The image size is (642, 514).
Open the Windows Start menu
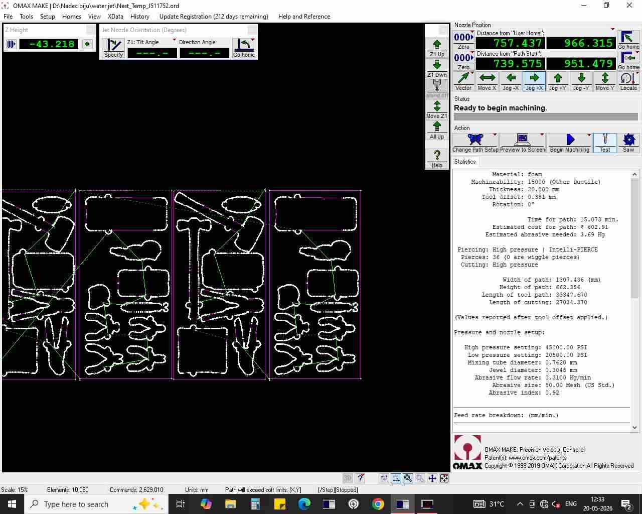click(x=12, y=504)
